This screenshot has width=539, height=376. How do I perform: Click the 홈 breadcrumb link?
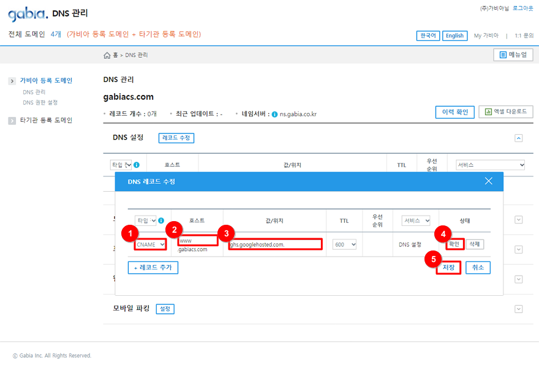click(115, 55)
